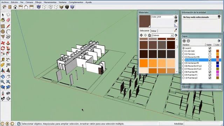This screenshot has height=126, width=224.
Task: Select the Polygon triangle tool
Action: [3, 37]
